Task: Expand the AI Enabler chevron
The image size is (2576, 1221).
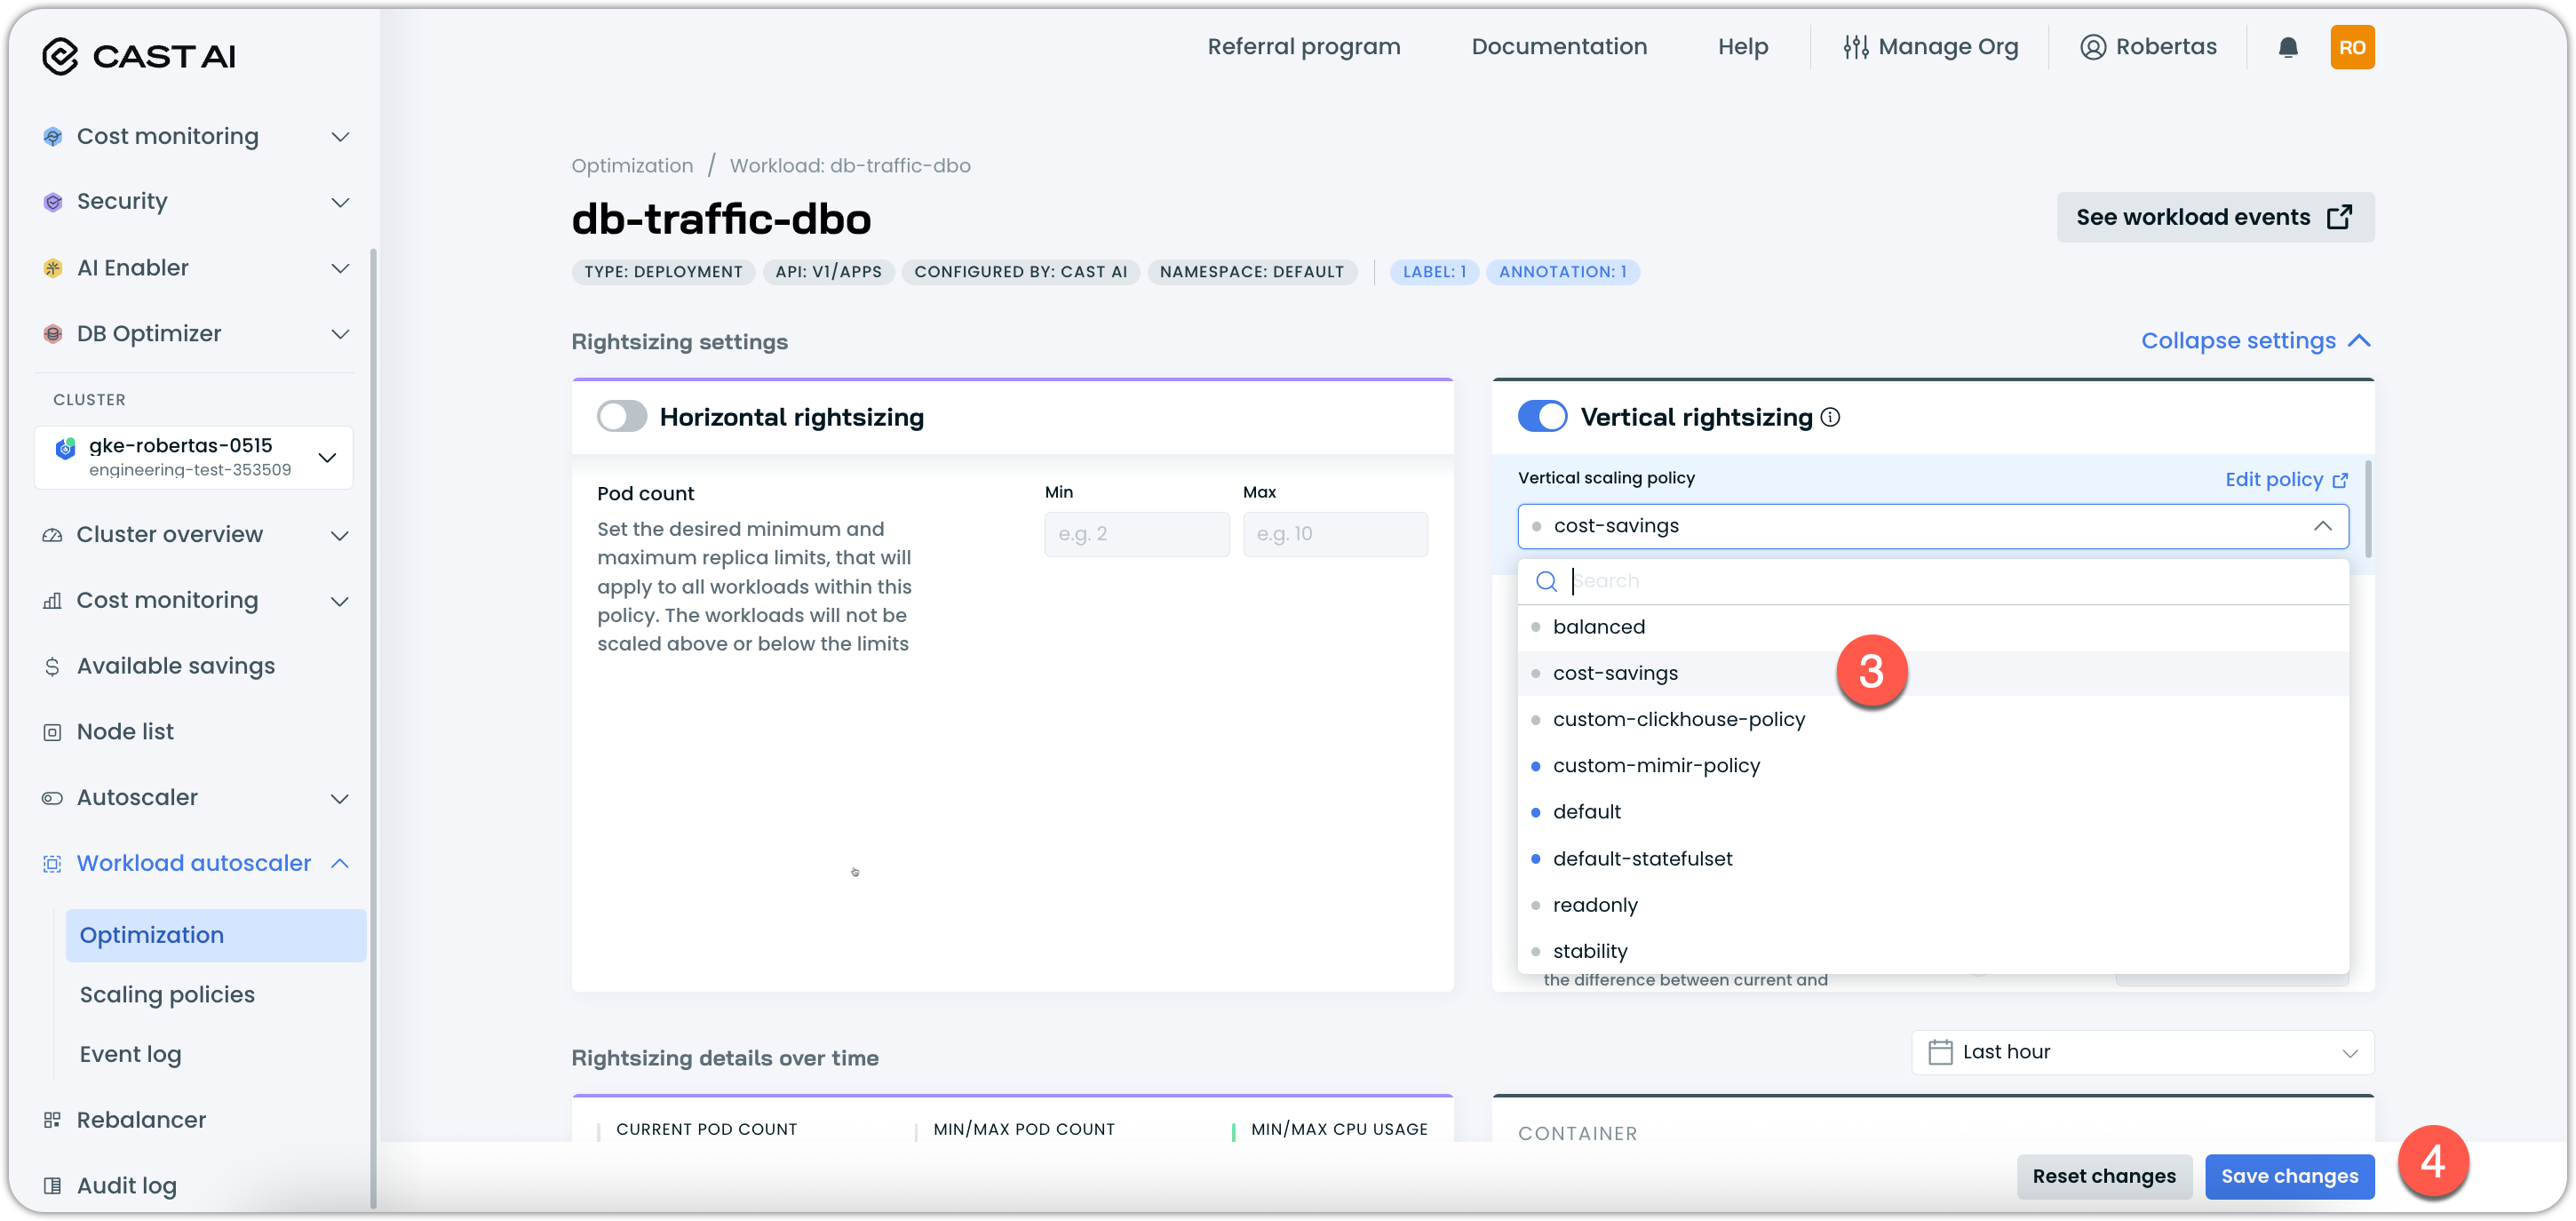Action: point(340,268)
